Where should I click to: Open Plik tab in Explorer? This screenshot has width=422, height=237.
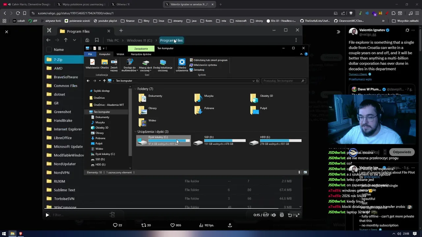point(90,54)
